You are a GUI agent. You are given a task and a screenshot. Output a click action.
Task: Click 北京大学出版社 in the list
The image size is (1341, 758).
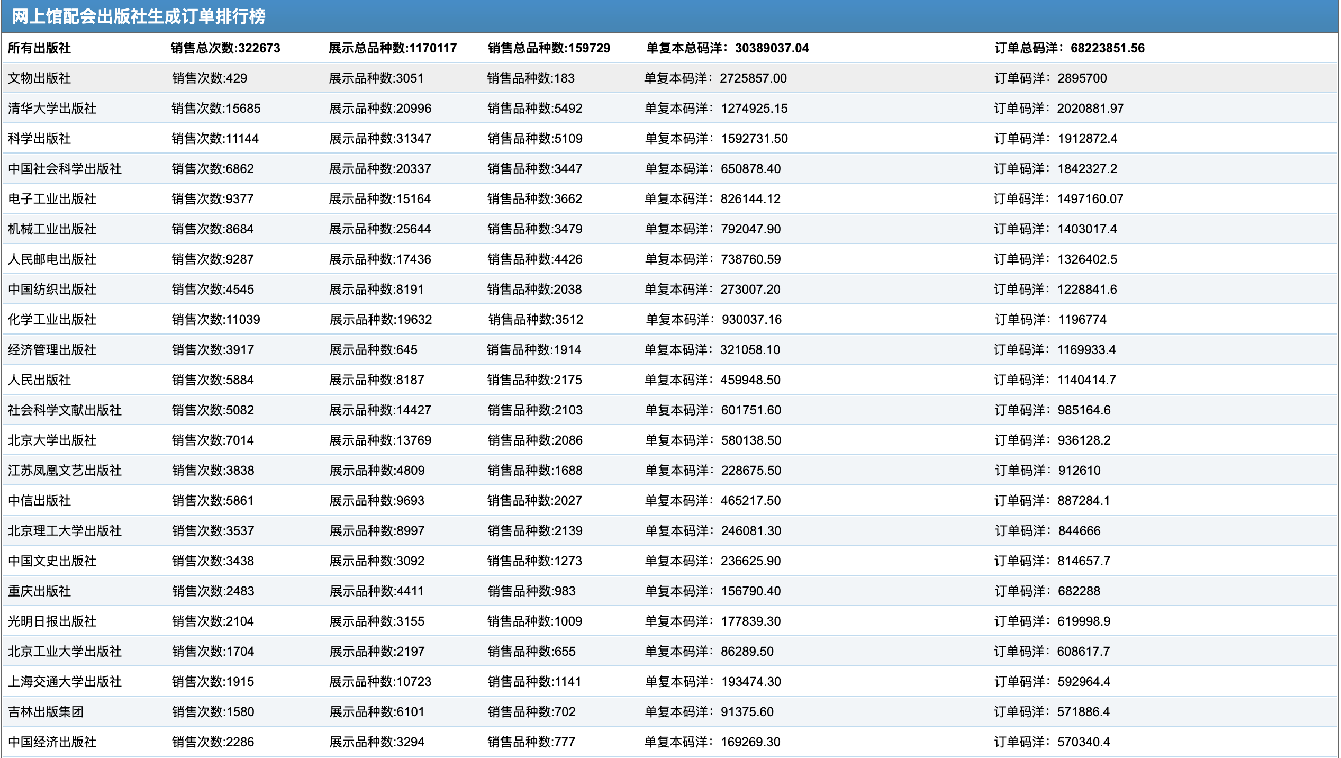click(52, 440)
